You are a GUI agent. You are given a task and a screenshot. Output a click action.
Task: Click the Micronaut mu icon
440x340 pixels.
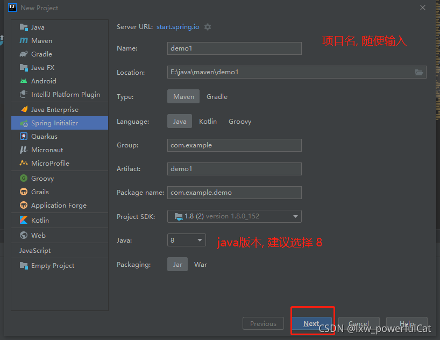point(24,150)
